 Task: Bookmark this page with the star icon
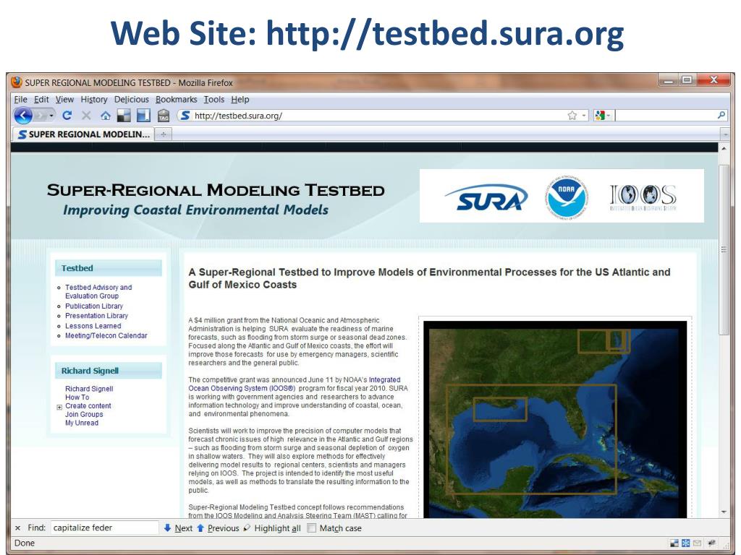(x=572, y=116)
